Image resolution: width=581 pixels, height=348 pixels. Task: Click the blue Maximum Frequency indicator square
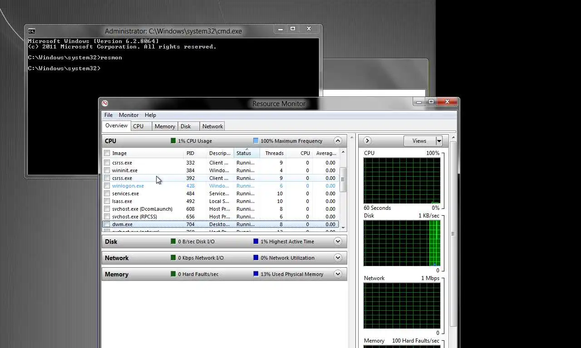tap(256, 141)
